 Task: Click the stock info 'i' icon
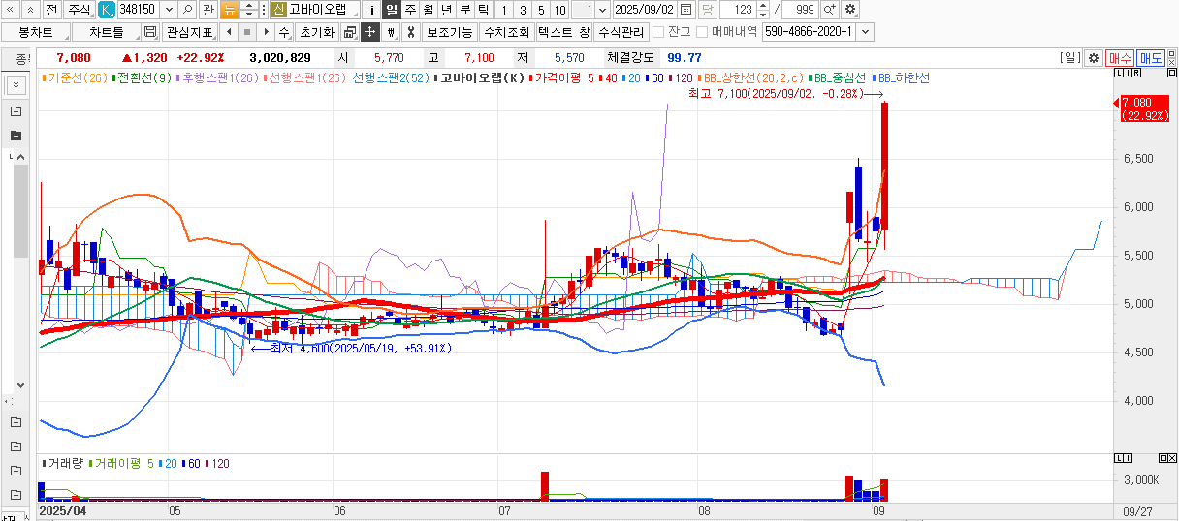click(x=372, y=10)
